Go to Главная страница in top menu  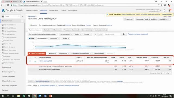click(32, 10)
